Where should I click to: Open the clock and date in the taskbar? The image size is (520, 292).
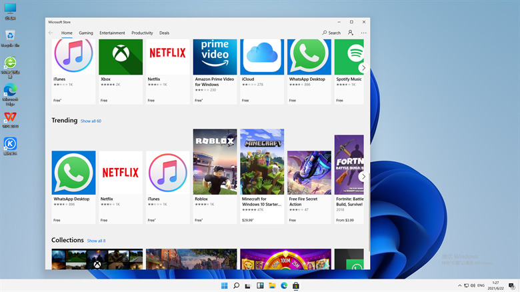pos(495,286)
